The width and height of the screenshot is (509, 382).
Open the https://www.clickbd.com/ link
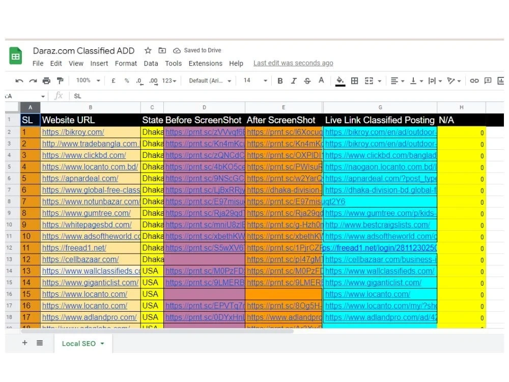click(84, 155)
